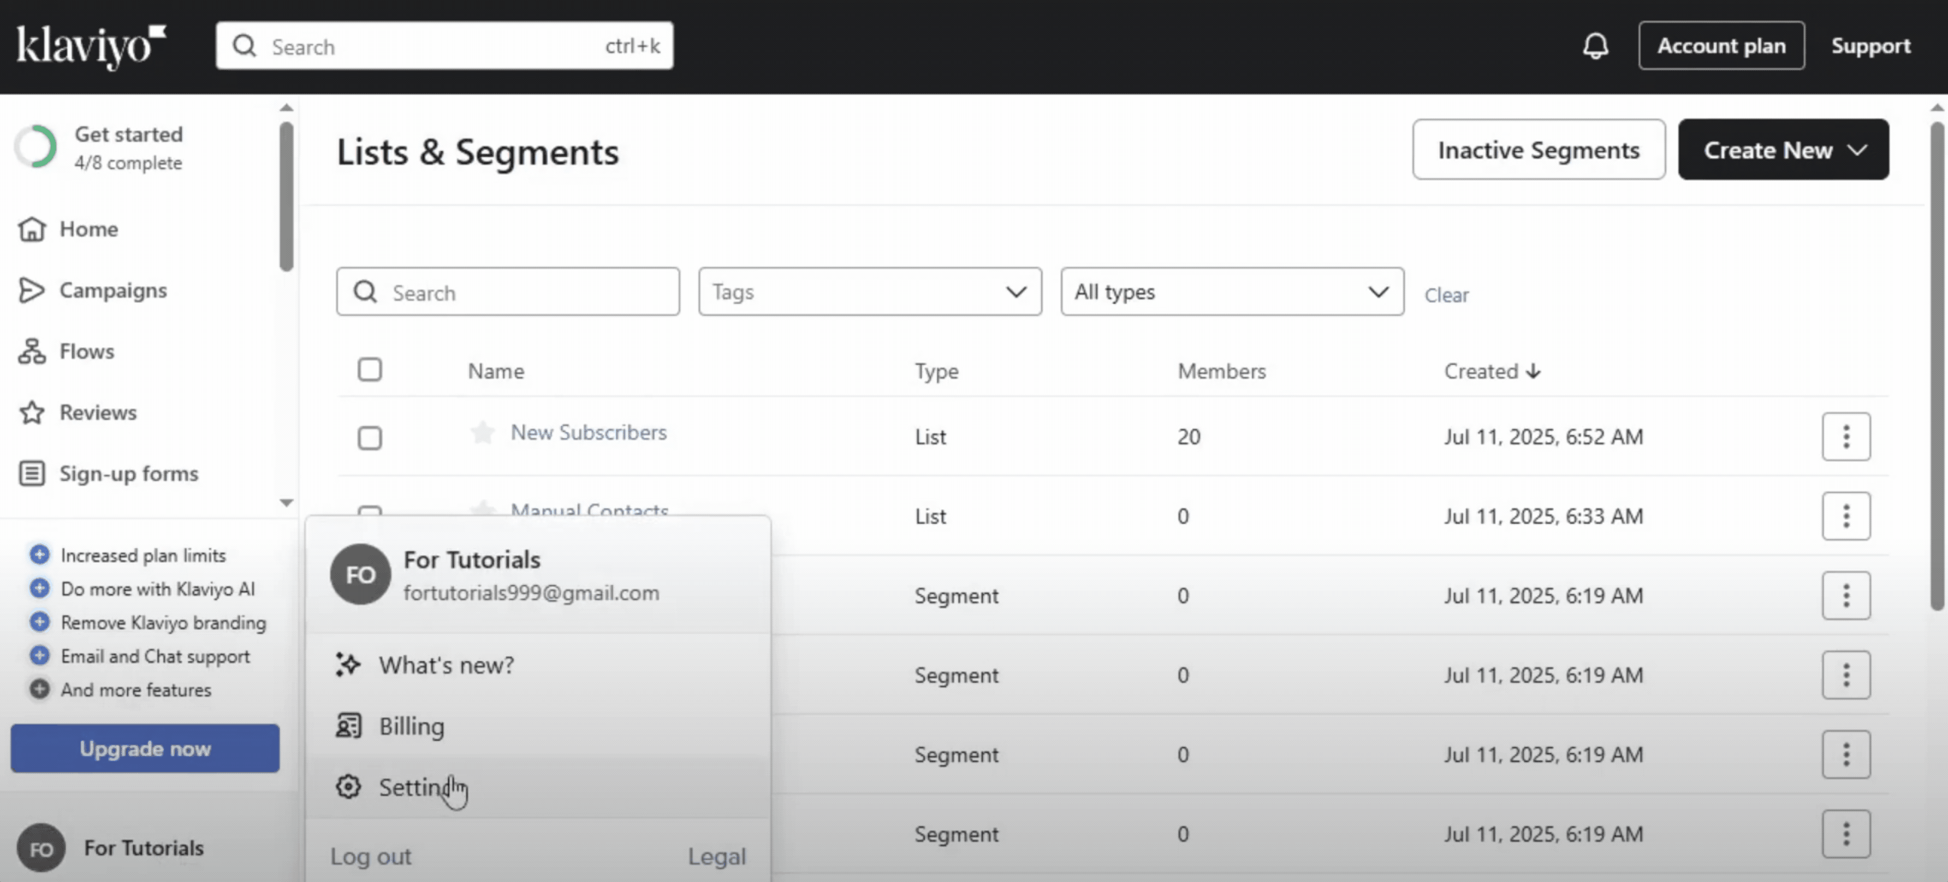Click the fortutorials999@gmail.com email text

531,593
